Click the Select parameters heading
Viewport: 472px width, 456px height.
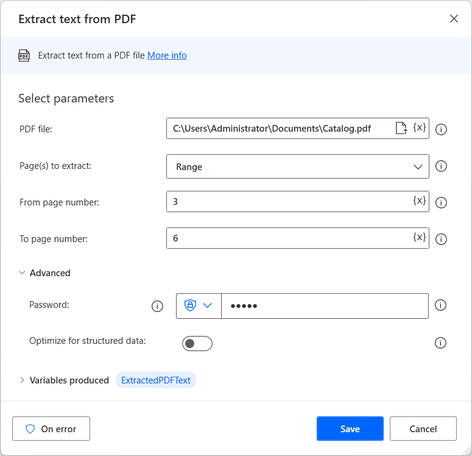click(66, 99)
